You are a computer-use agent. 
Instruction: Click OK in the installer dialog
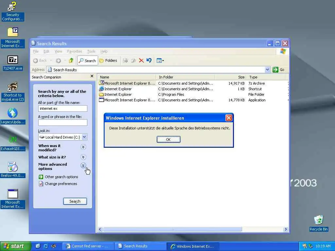[168, 139]
